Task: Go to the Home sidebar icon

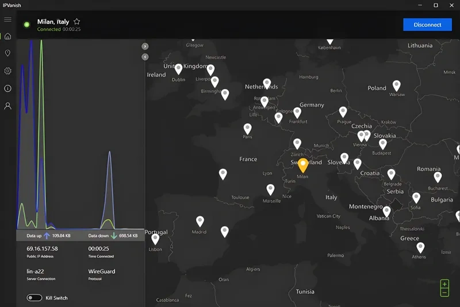Action: (7, 36)
